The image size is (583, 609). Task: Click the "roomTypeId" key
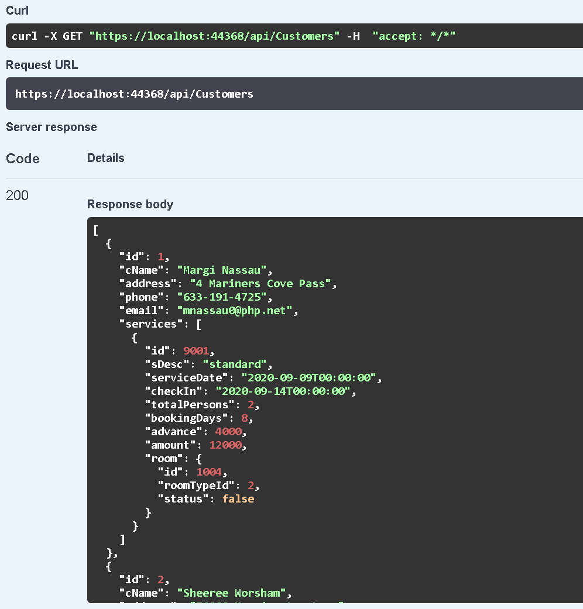point(196,486)
